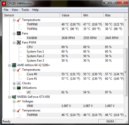129x125 pixels.
Task: Collapse the Fans PWM node
Action: 14,43
